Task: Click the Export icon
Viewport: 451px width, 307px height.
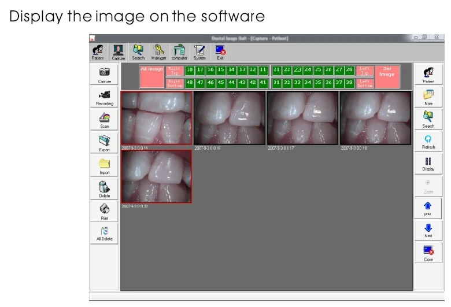Action: tap(104, 143)
